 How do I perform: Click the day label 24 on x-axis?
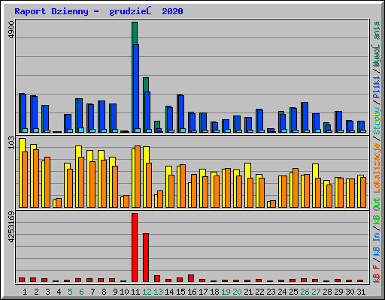(282, 292)
